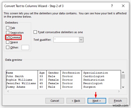Click the preview vertical scrollbar thumb
Screen dimensions: 131x108
point(123,76)
